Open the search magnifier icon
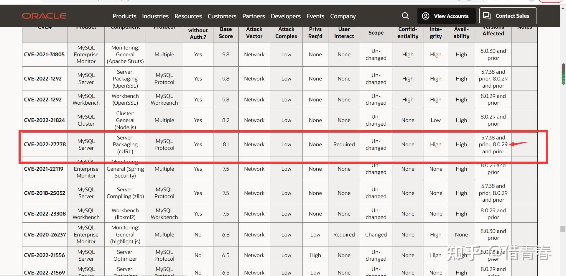This screenshot has width=566, height=276. (406, 16)
